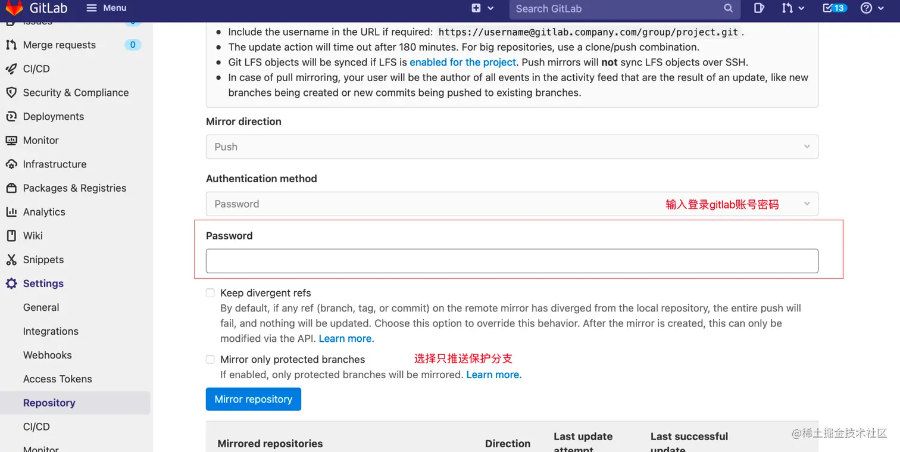This screenshot has height=452, width=900.
Task: Click the Packages & Registries icon
Action: point(11,188)
